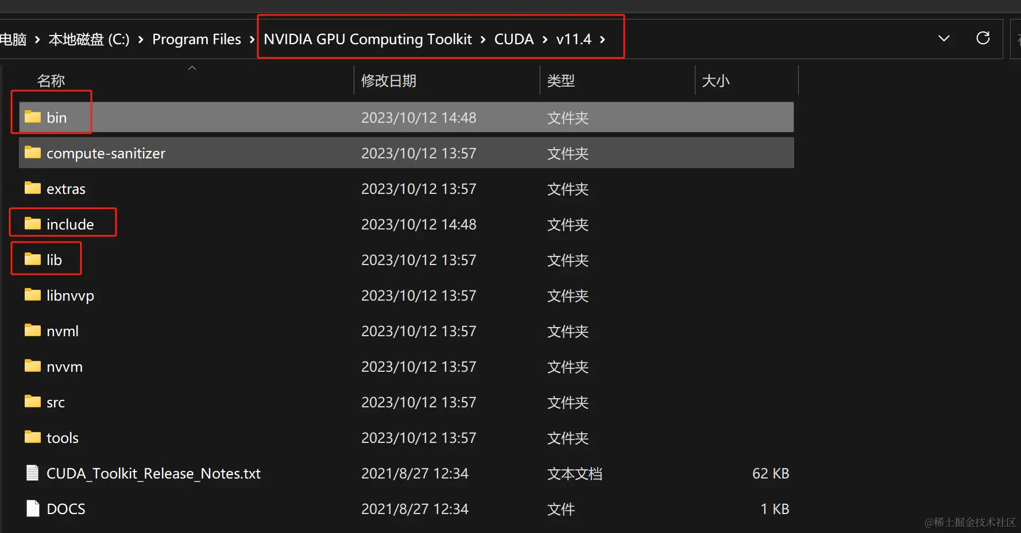The width and height of the screenshot is (1021, 533).
Task: Click include folder's date 2023/10/12 14:48
Action: (x=419, y=224)
